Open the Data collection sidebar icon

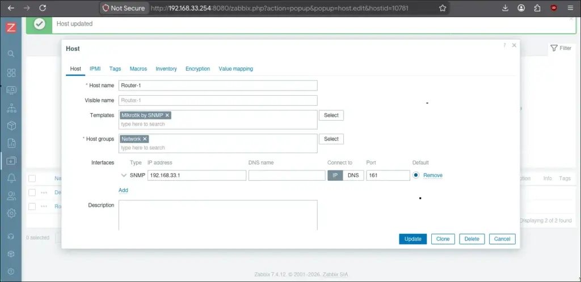point(11,161)
